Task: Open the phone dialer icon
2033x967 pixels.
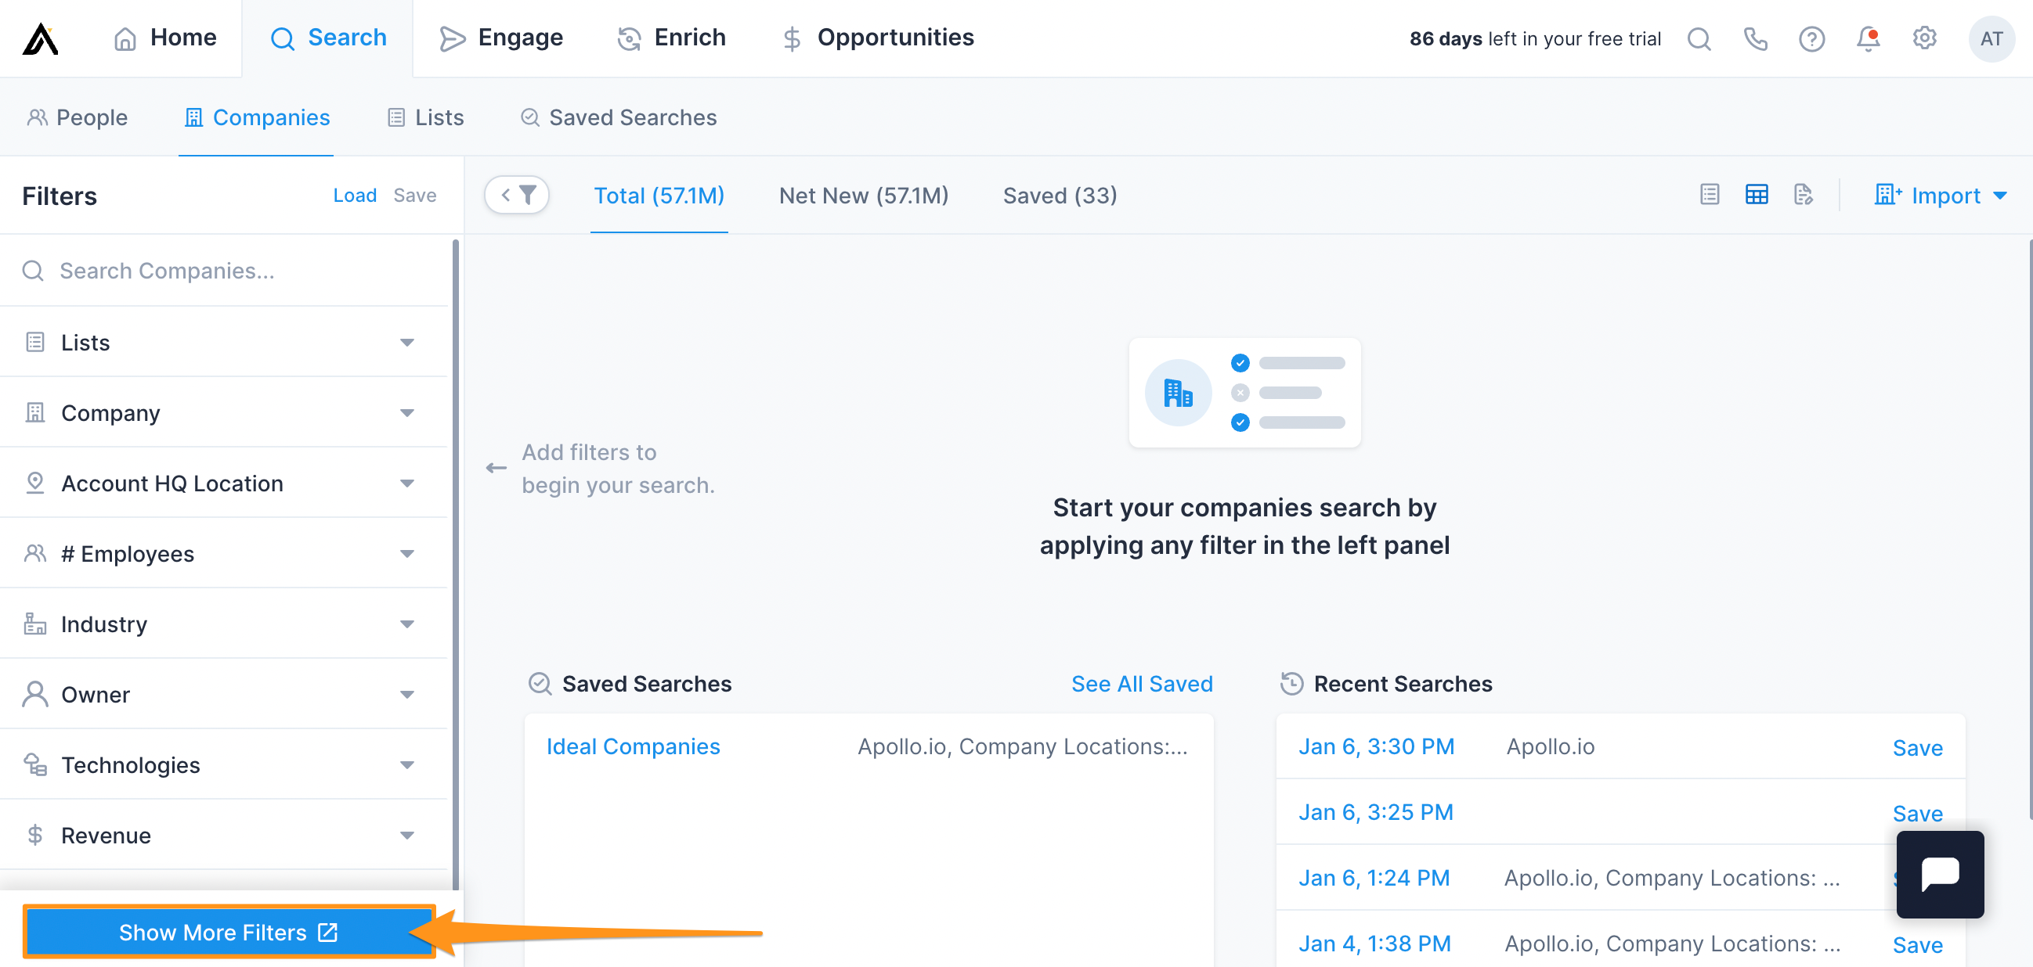Action: 1755,38
